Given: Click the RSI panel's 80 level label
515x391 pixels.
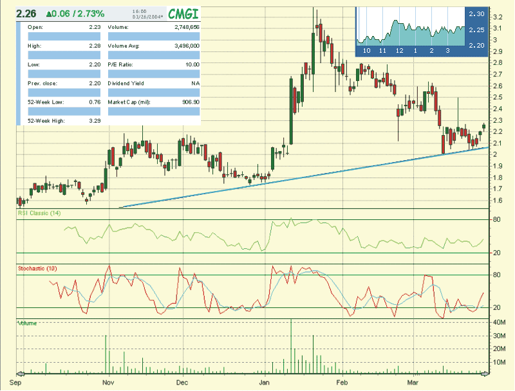Looking at the screenshot, I should tap(496, 219).
